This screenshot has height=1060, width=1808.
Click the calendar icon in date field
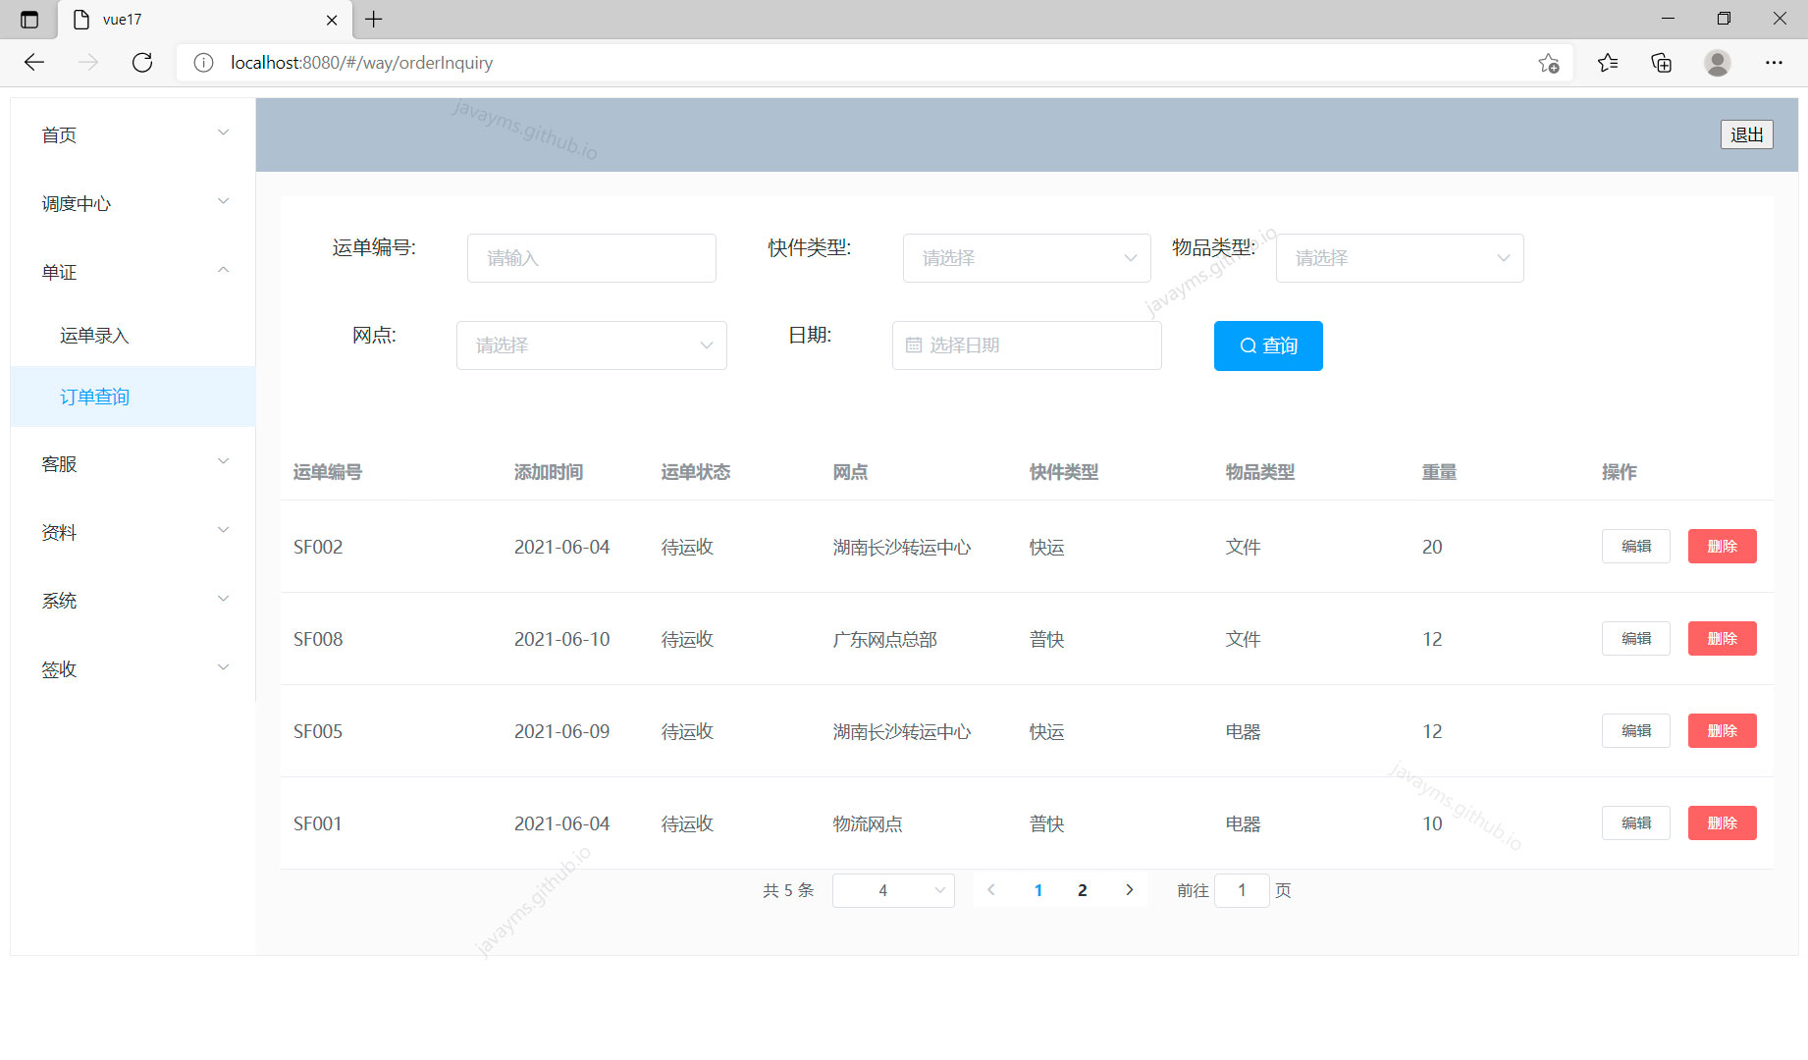(x=914, y=345)
